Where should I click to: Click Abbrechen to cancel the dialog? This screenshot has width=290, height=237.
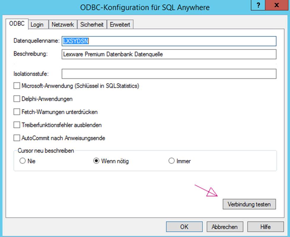pyautogui.click(x=225, y=226)
